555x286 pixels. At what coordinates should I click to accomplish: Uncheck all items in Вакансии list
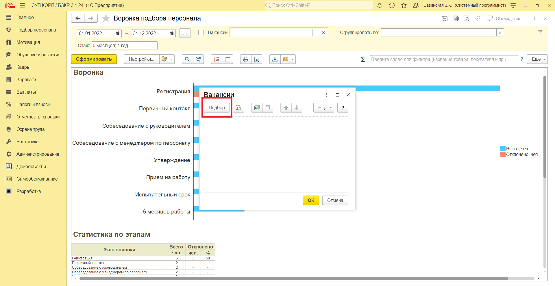268,108
